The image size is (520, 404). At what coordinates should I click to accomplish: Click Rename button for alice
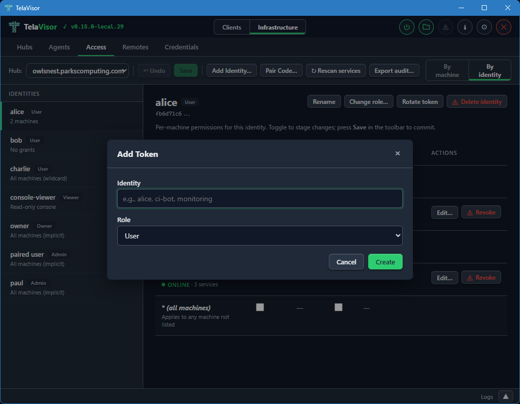(324, 102)
